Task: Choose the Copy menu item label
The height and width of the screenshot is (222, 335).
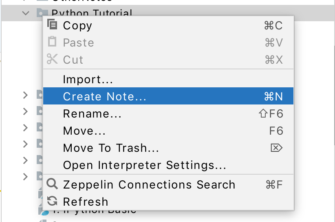Action: [77, 25]
